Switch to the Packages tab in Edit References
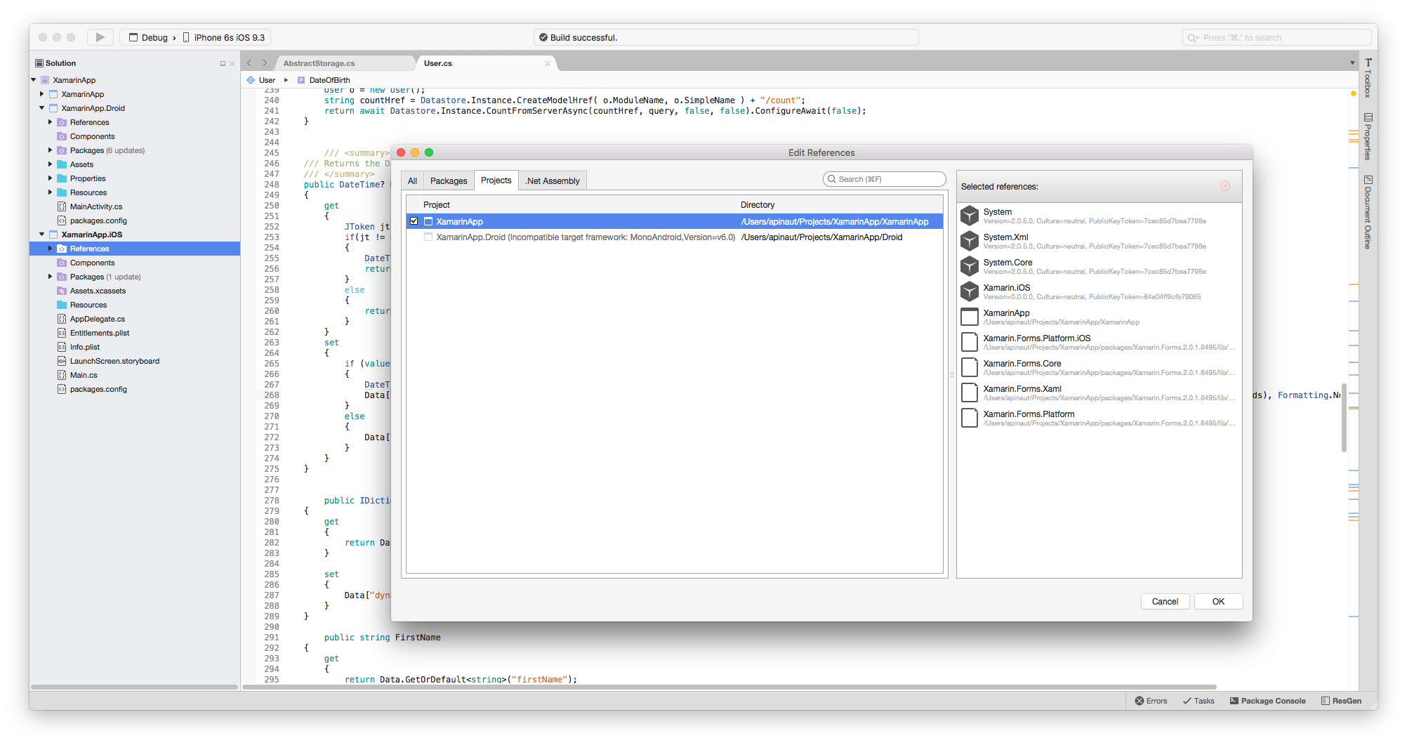1407x745 pixels. pyautogui.click(x=449, y=180)
